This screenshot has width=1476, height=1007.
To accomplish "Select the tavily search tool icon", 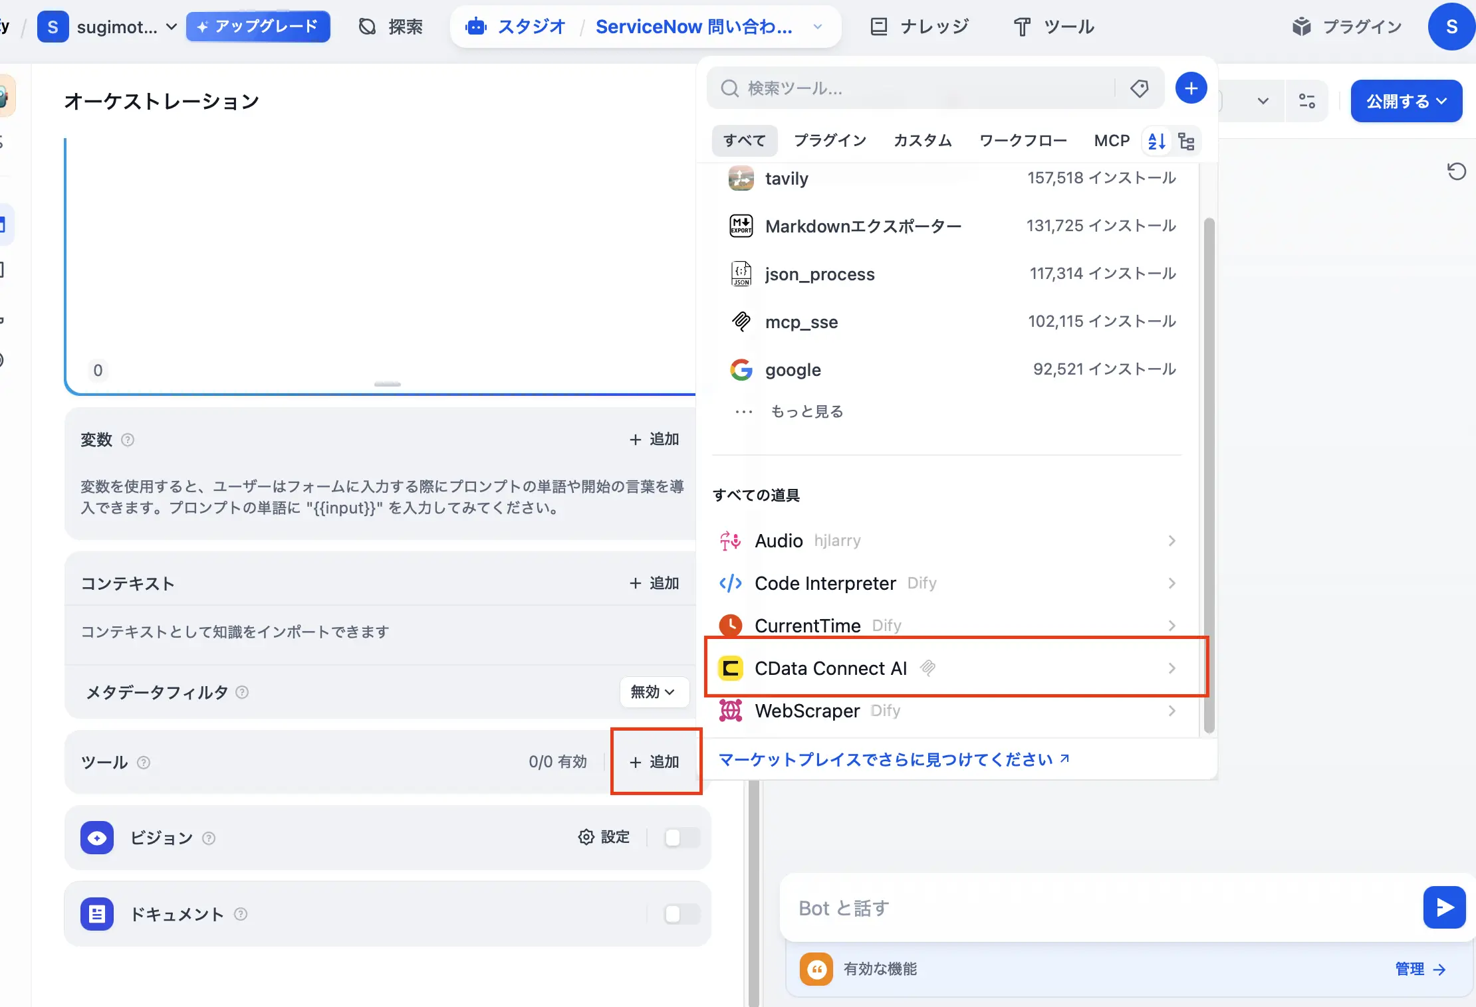I will [741, 177].
